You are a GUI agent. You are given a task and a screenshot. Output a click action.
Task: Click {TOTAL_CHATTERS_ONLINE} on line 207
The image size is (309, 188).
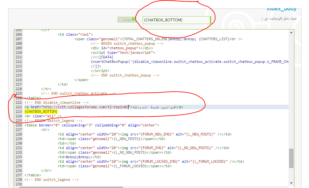pyautogui.click(x=145, y=39)
